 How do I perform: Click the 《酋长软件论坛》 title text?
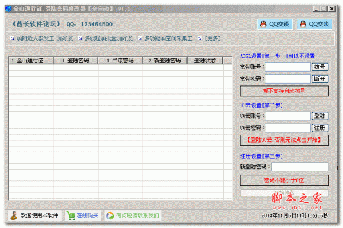(37, 24)
